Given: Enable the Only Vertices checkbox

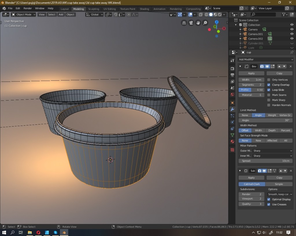Looking at the screenshot, I should 269,80.
